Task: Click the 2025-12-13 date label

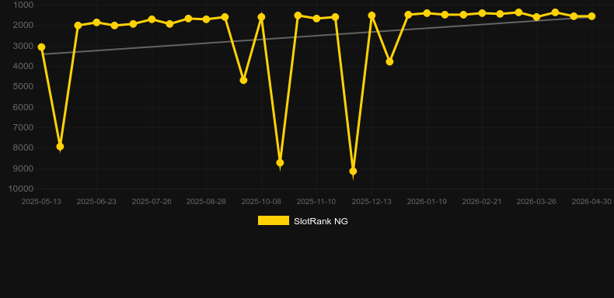Action: [372, 202]
